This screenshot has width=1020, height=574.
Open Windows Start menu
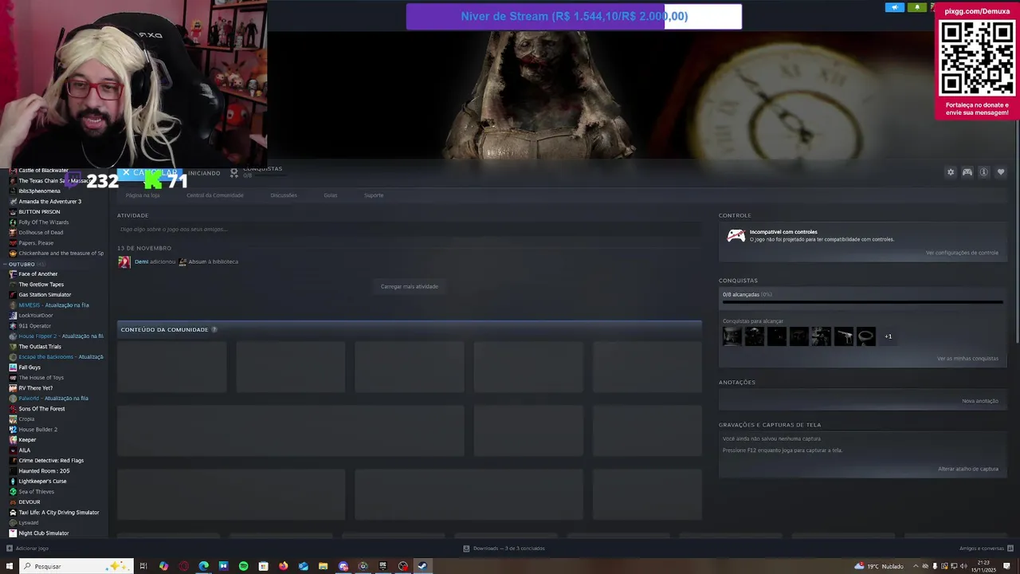pos(10,566)
